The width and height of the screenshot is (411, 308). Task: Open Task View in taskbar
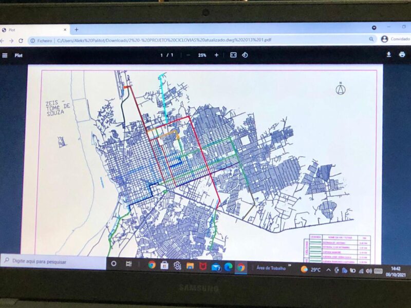[129, 264]
